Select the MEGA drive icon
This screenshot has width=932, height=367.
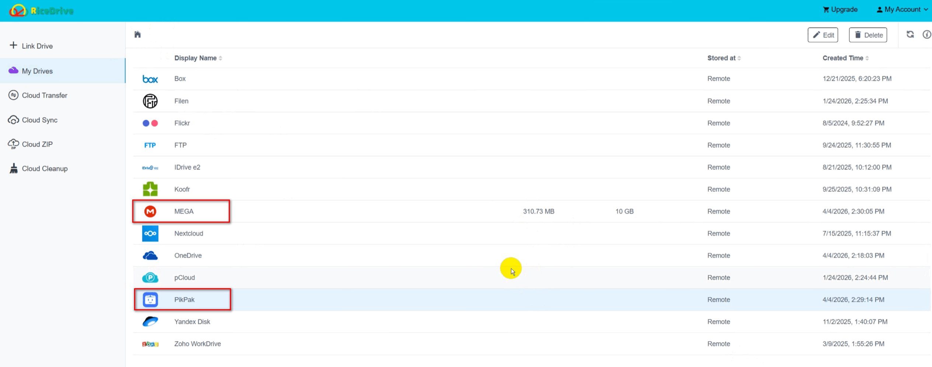150,211
